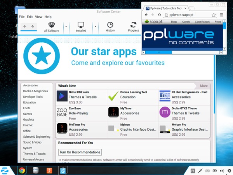Select the Developer Tools category
233x175 pixels.
[x=33, y=97]
